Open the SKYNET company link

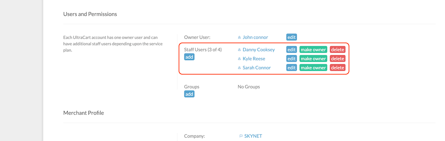click(x=253, y=136)
